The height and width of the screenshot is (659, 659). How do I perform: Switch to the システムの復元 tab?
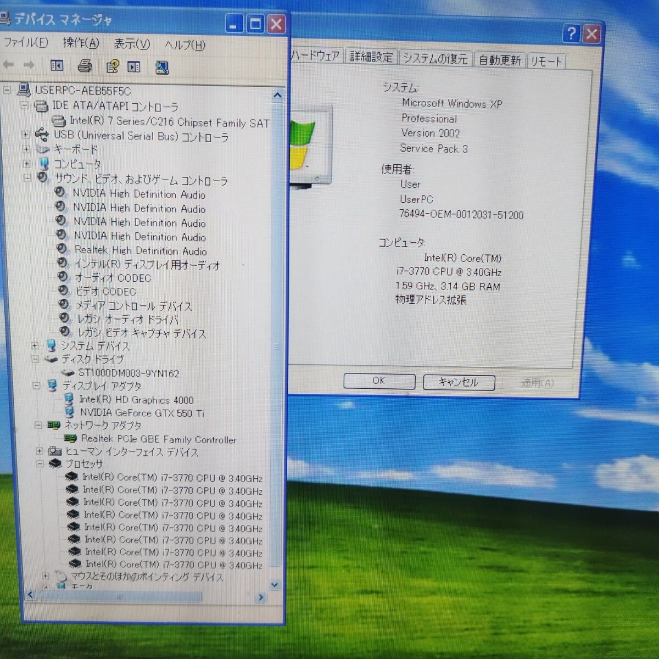tap(435, 58)
